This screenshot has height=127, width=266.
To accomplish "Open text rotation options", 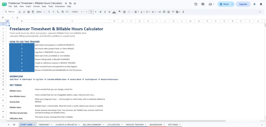I will (x=154, y=12).
